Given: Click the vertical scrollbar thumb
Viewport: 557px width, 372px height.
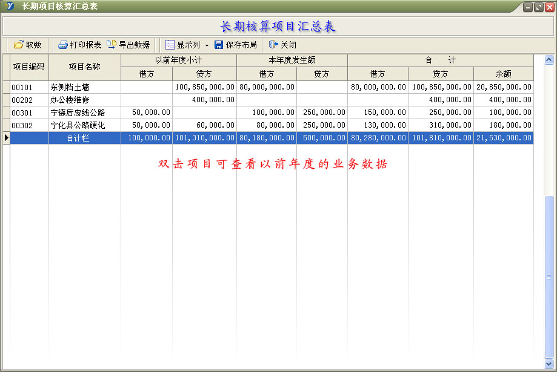Looking at the screenshot, I should pos(549,277).
